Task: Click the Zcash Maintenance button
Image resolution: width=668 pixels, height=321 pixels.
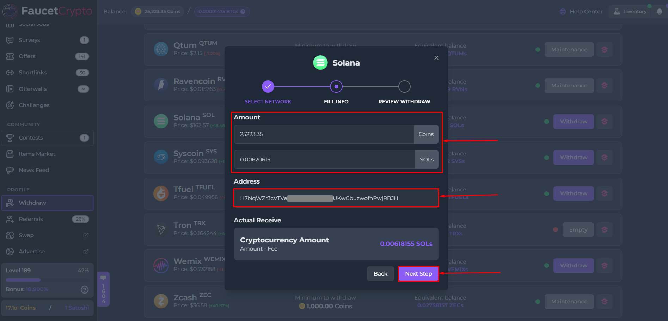Action: [x=569, y=302]
